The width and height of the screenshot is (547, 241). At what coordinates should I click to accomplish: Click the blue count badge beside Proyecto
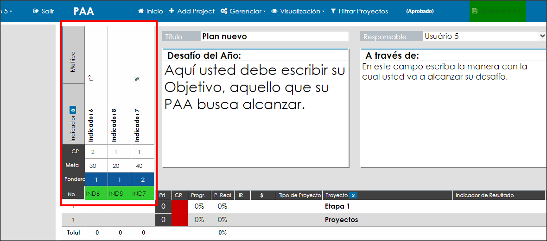[353, 195]
